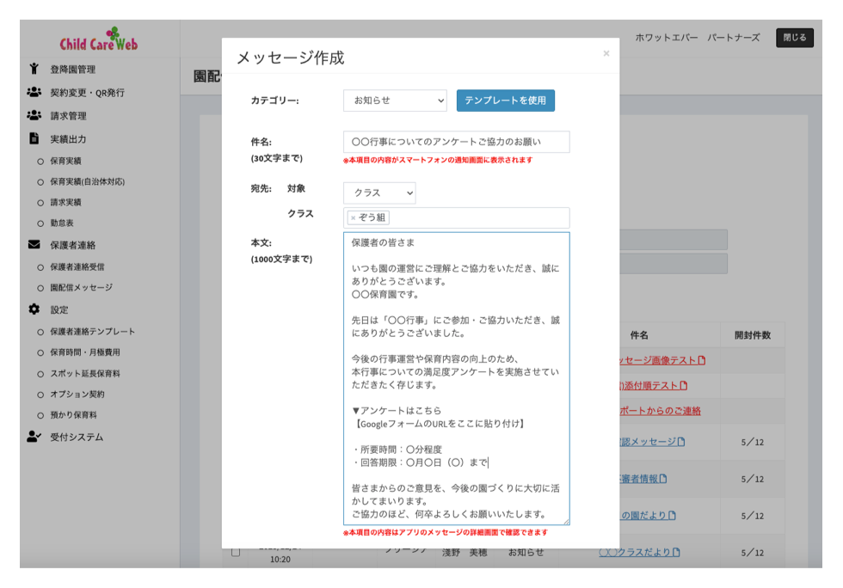Click inside the 本文 message body textarea
The width and height of the screenshot is (843, 588).
pos(456,378)
